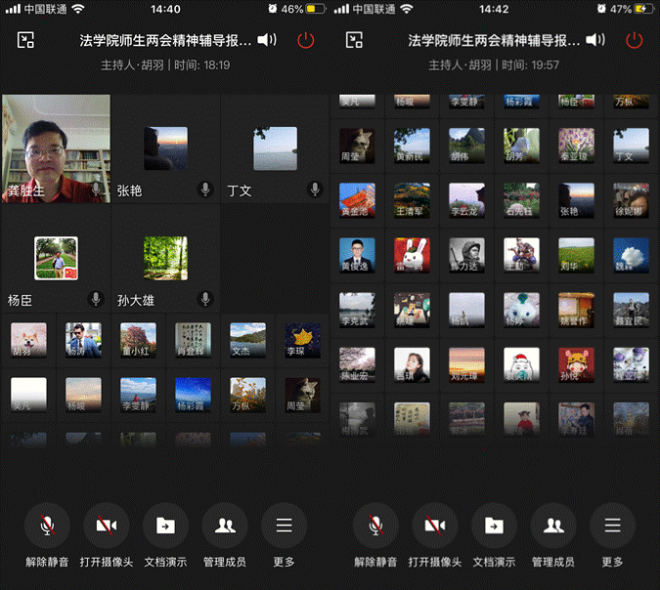Toggle 解除静音 unmute on the left phone
Image resolution: width=660 pixels, height=590 pixels.
click(x=47, y=526)
